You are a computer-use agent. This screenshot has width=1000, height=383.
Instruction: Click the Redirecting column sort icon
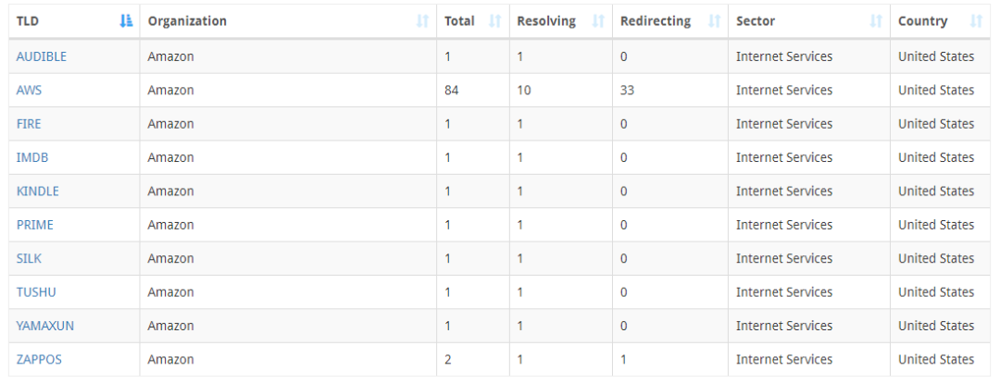point(713,21)
